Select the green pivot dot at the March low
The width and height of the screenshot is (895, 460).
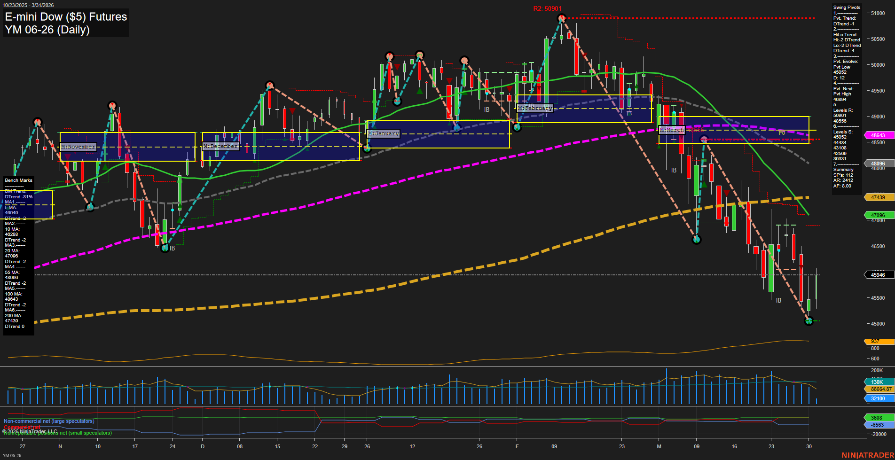pos(808,321)
